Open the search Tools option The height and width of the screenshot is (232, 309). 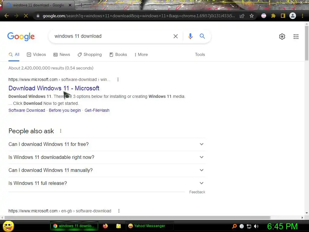(200, 54)
